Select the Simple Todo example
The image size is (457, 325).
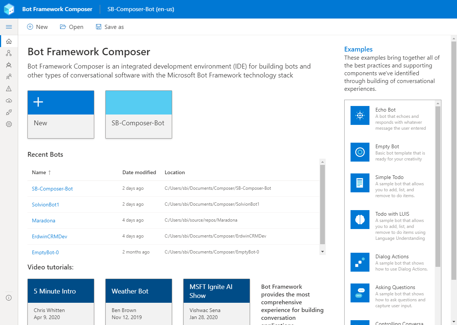click(x=389, y=186)
